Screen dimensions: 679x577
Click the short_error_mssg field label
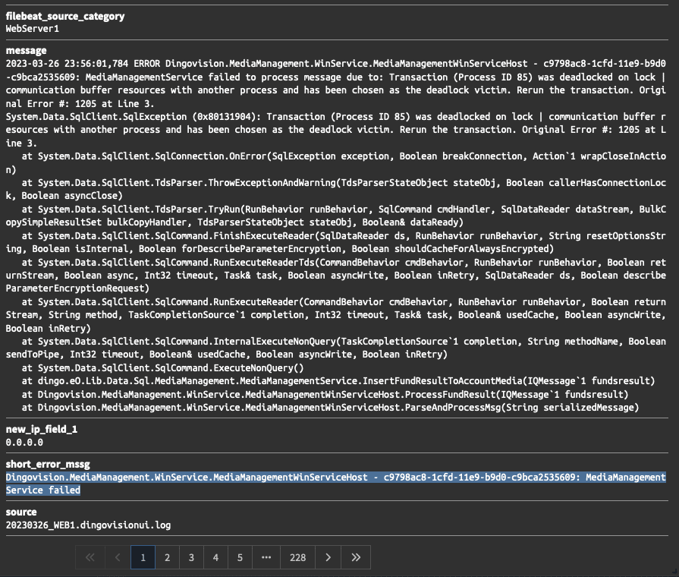point(48,464)
